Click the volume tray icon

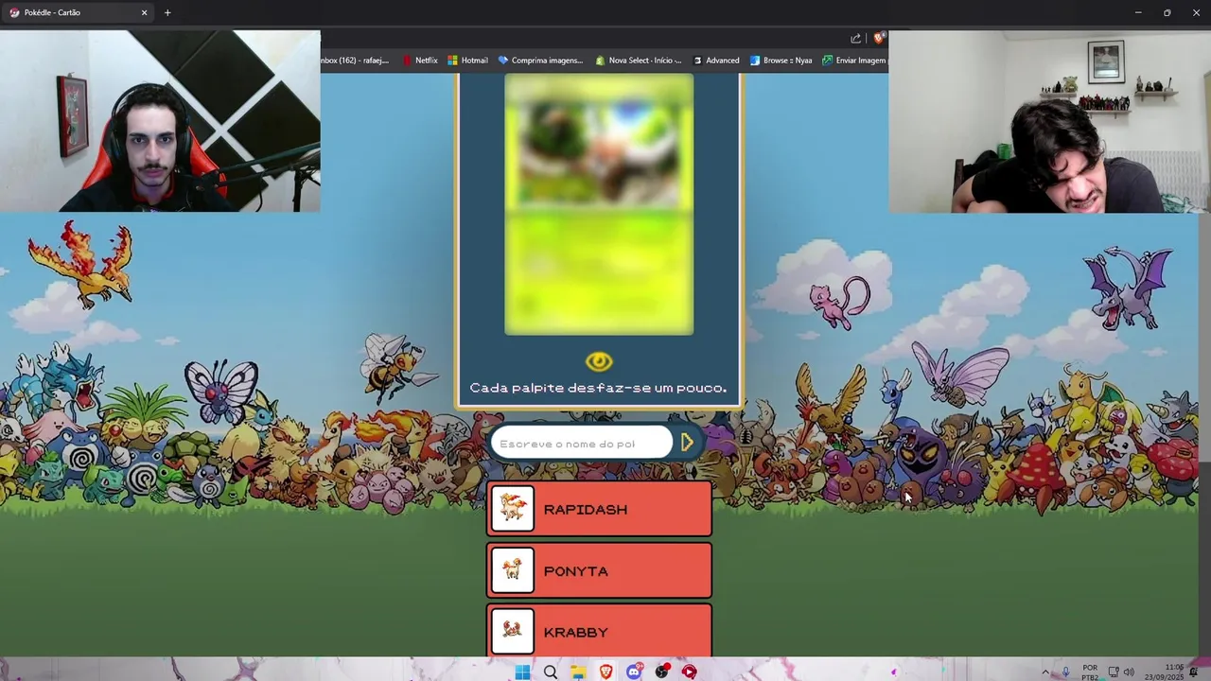coord(1129,672)
